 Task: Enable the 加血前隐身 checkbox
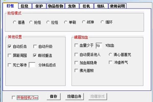76,62
